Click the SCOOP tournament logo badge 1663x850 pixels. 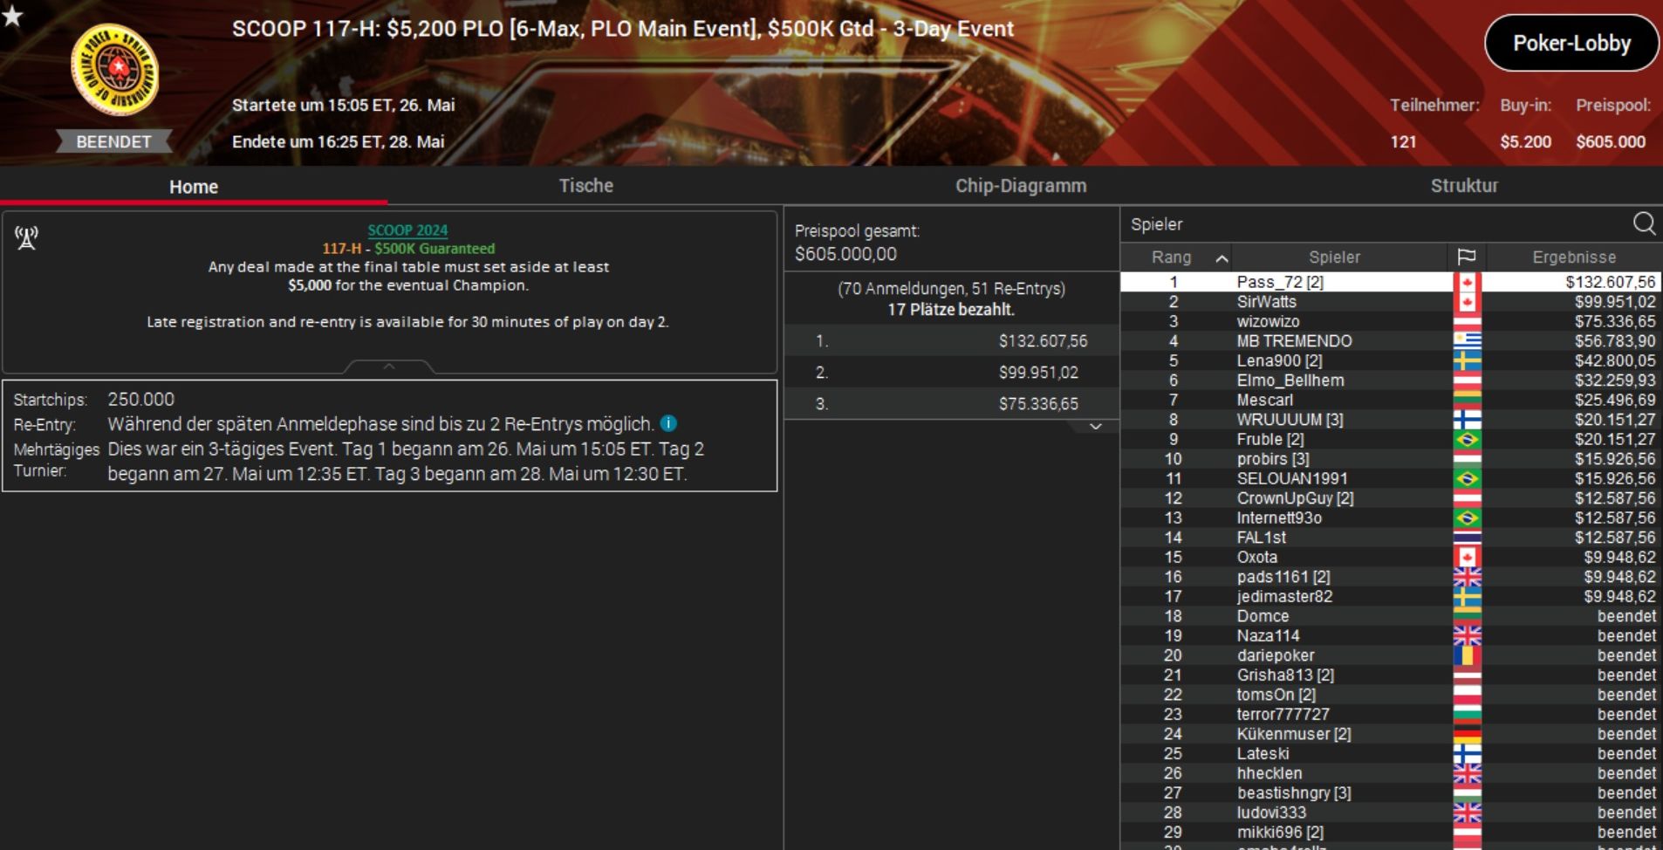(x=114, y=70)
